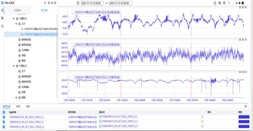Select the 标记 tab in bottom panel
The height and width of the screenshot is (131, 253).
18,106
